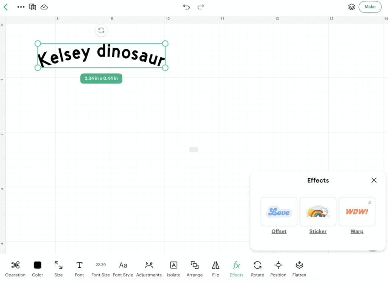
Task: Click the rotate handle above the text
Action: 101,31
